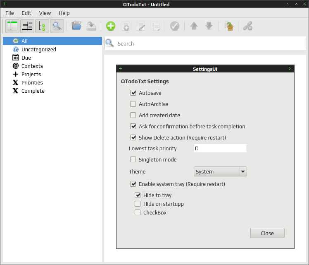Viewport: 309px width, 265px height.
Task: Click the save file toolbar icon
Action: (x=91, y=26)
